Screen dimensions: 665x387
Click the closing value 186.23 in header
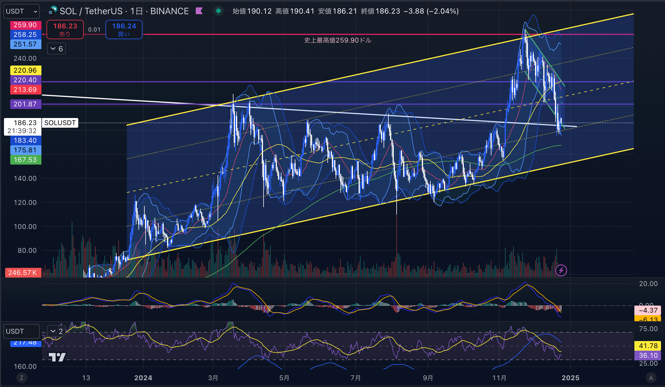(x=388, y=11)
